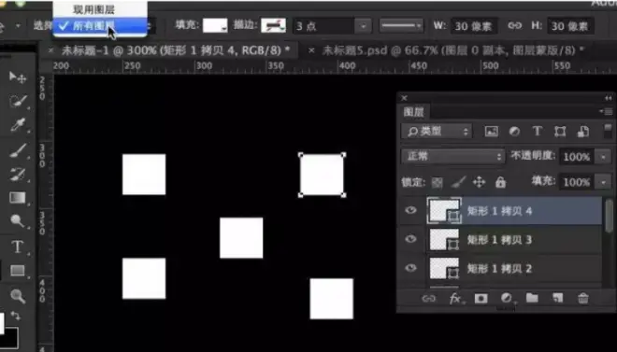Switch to 未标题5.psd document tab
This screenshot has height=352, width=617.
[452, 50]
